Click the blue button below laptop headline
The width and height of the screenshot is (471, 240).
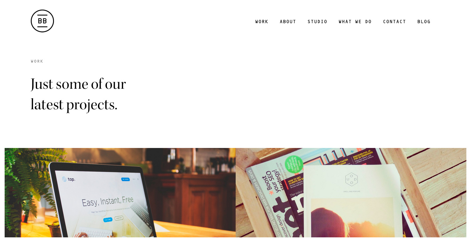(x=108, y=219)
